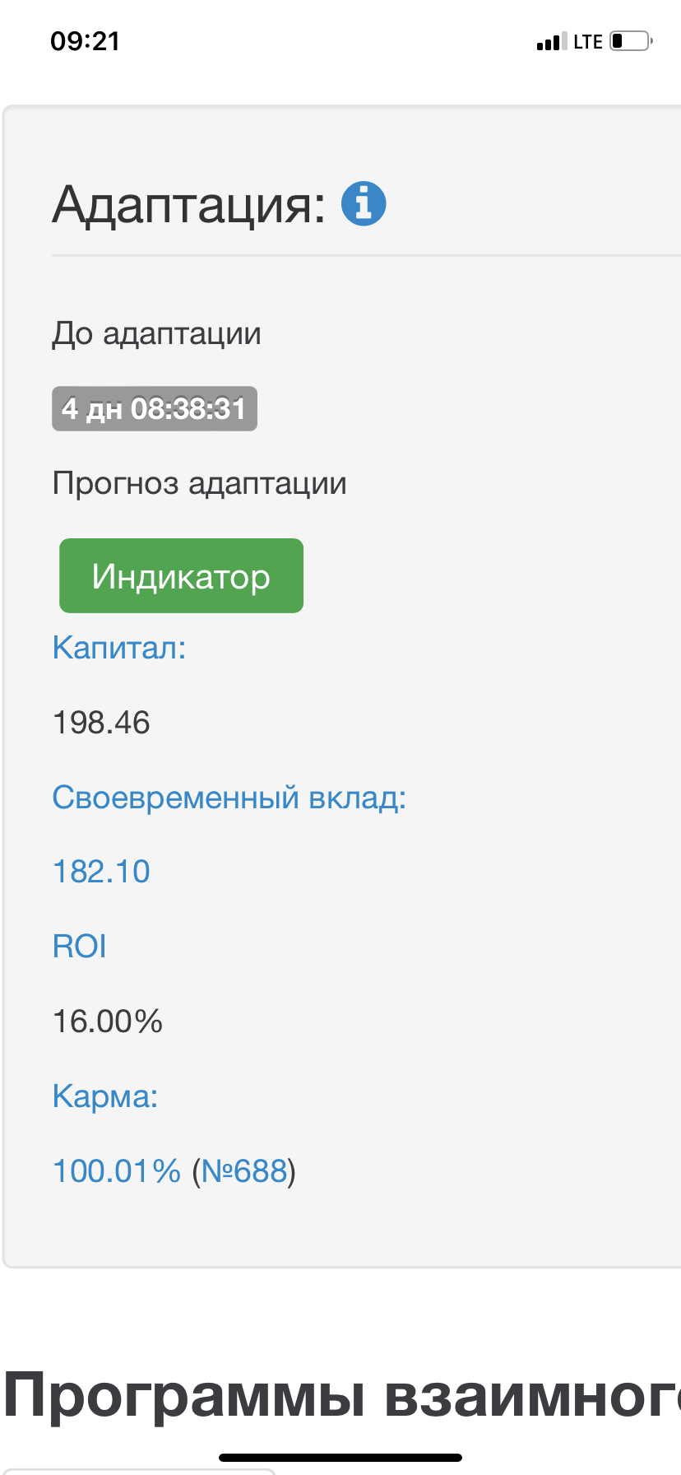Screen dimensions: 681x1475
Task: Tap the gray countdown timer badge
Action: [155, 408]
